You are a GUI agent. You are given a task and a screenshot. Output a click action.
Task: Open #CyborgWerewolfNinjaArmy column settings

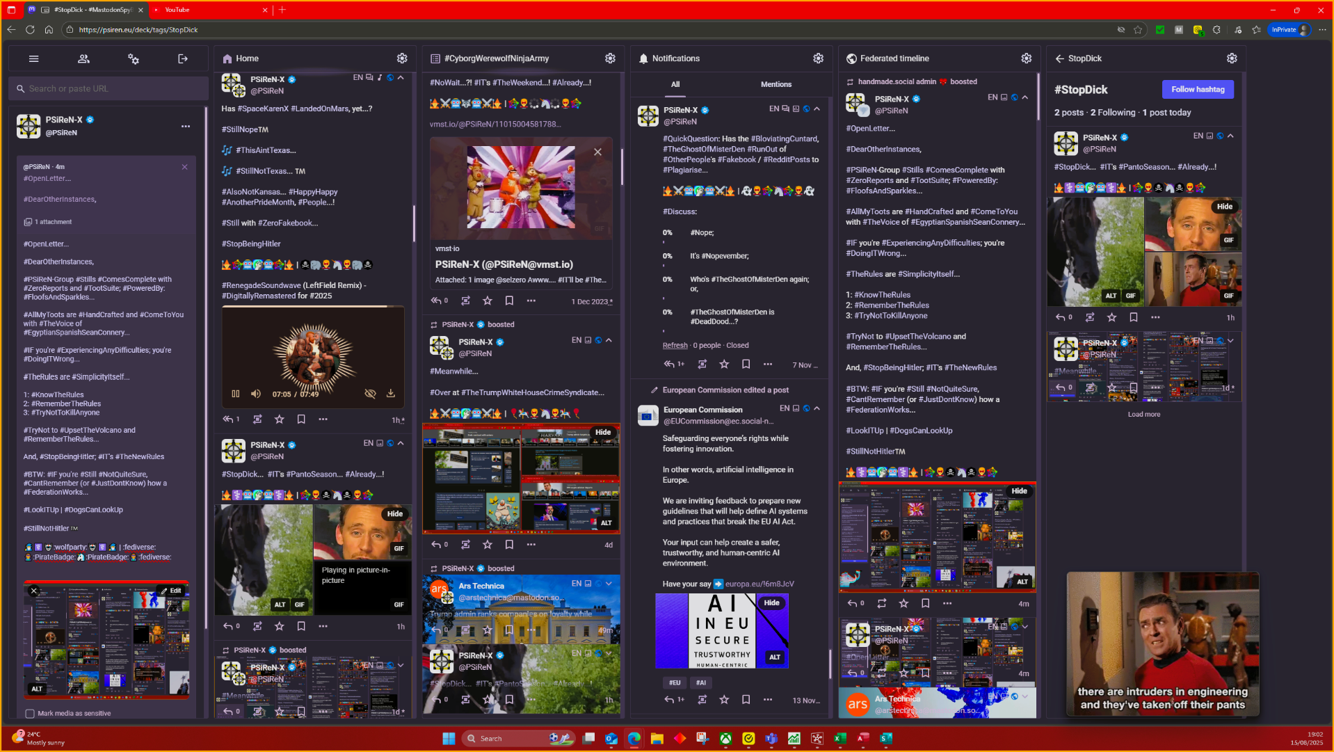coord(610,58)
